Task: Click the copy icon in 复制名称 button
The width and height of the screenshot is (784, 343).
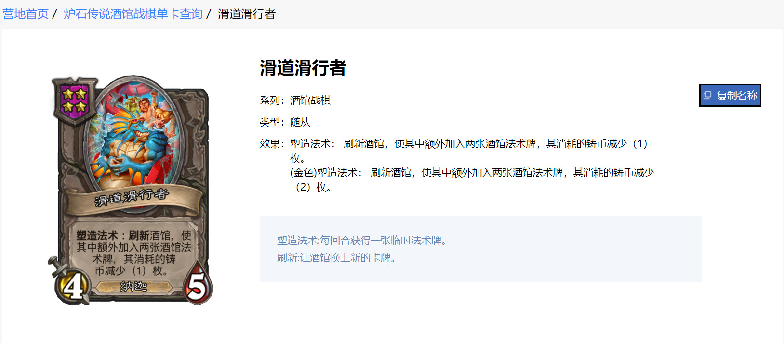Action: (707, 95)
